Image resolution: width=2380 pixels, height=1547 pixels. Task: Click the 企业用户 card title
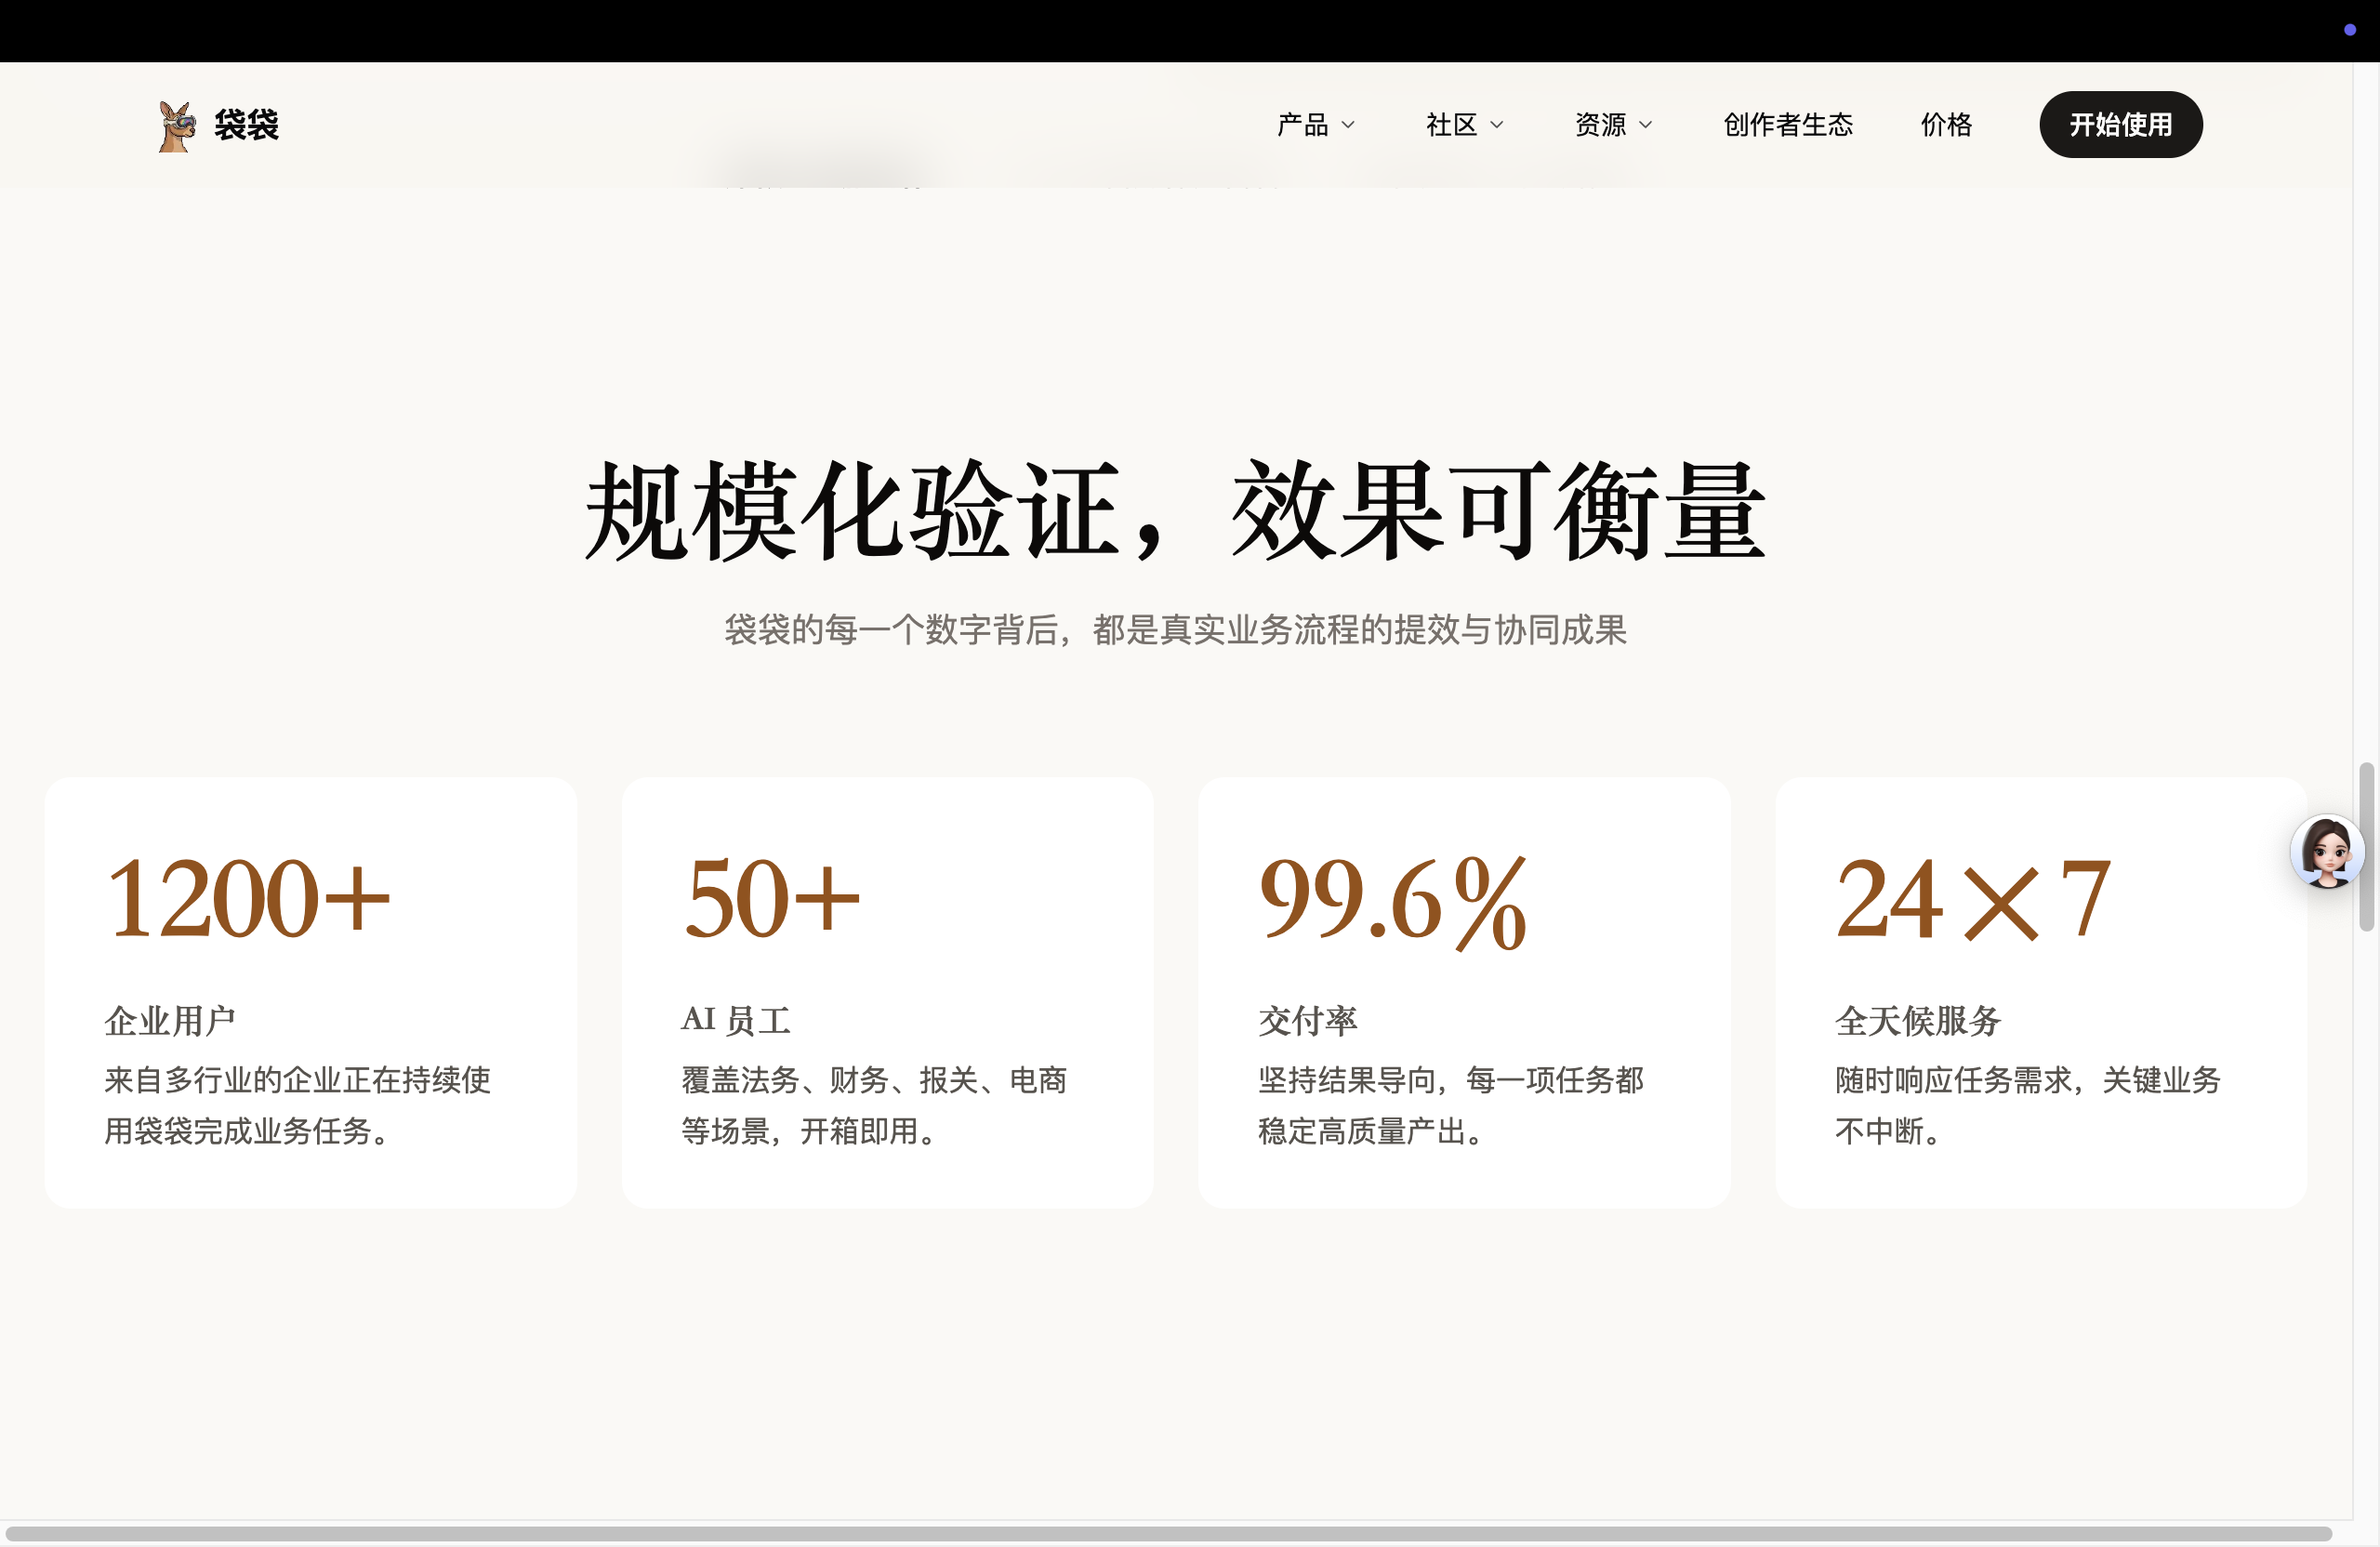[170, 1021]
